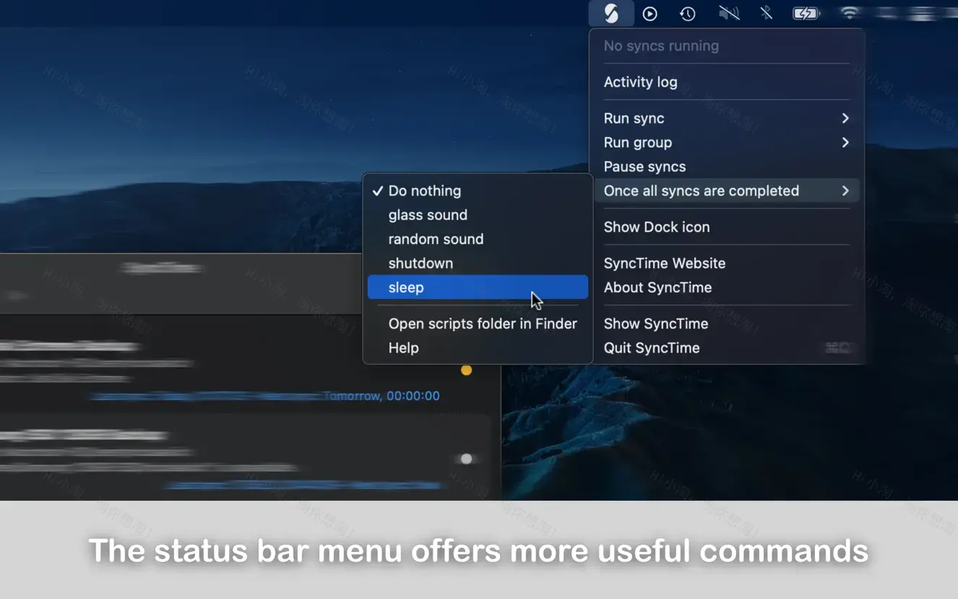Click the crossed-out Bluetooth menu bar icon
958x599 pixels.
point(766,13)
